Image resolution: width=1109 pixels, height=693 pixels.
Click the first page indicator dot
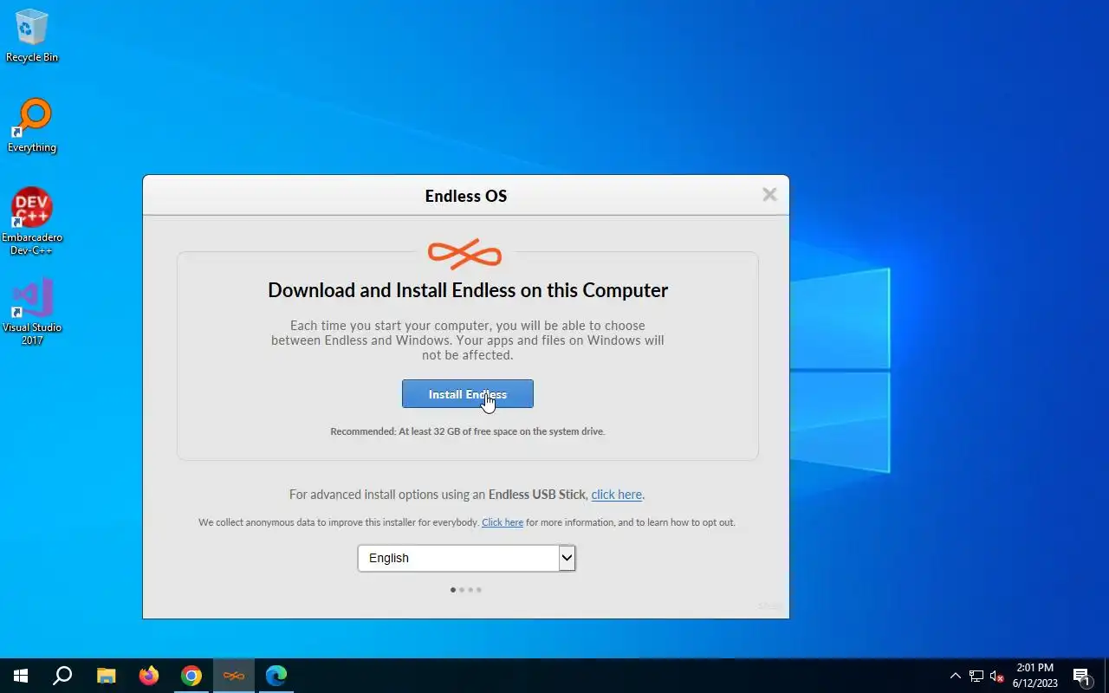[x=453, y=590]
